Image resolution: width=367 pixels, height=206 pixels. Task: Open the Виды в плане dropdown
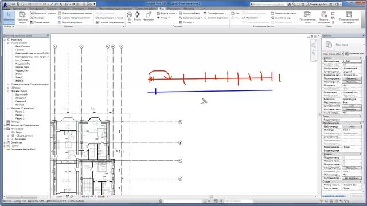pyautogui.click(x=167, y=13)
